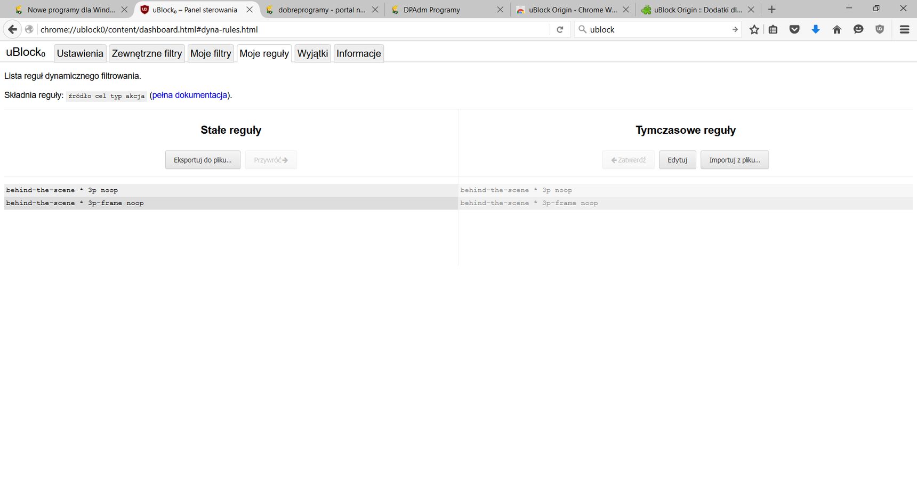Select temporary rule 'behind-the-scene * 3p noop'
The height and width of the screenshot is (492, 917).
(x=686, y=190)
